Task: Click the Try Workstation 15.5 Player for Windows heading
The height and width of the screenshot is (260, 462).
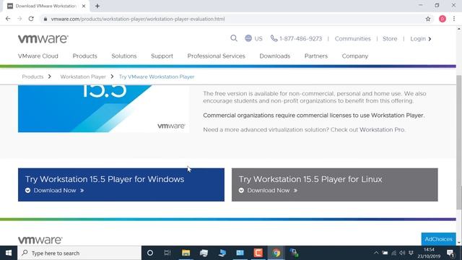Action: tap(105, 179)
